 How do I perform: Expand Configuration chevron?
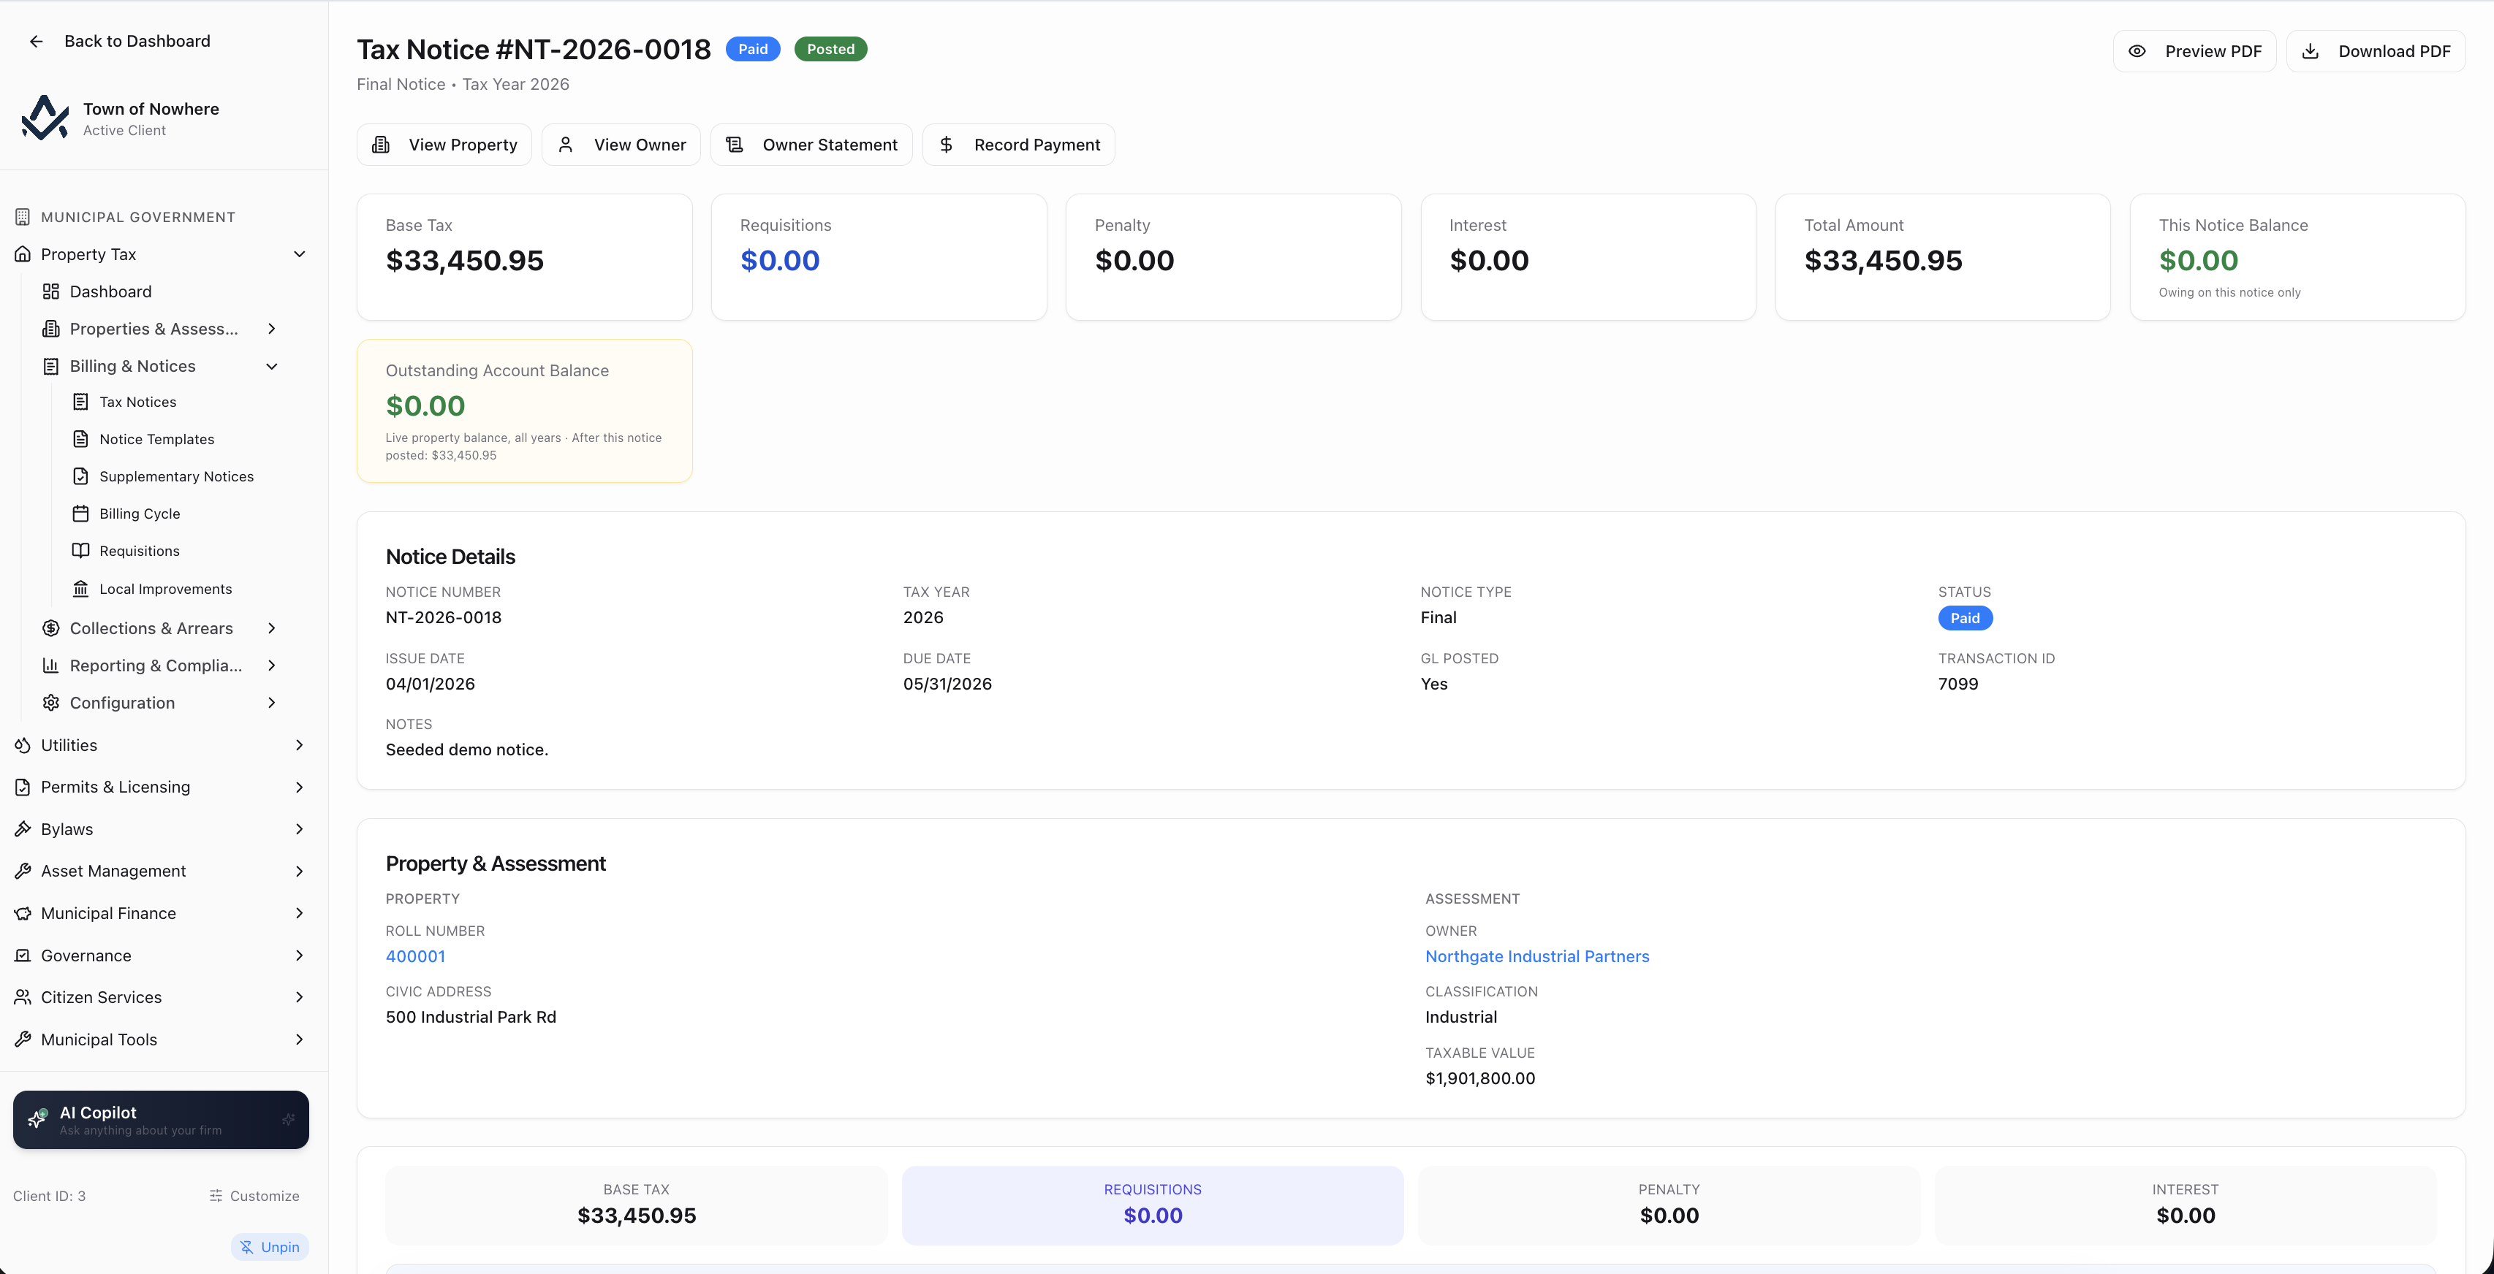click(x=272, y=702)
